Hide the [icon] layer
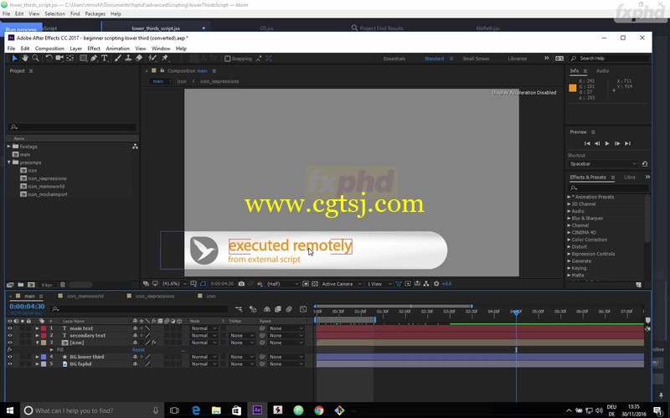This screenshot has width=670, height=418. 10,343
